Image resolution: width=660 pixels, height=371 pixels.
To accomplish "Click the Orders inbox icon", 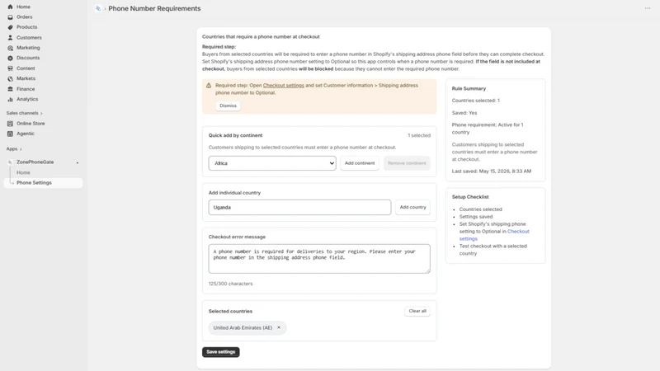I will coord(10,17).
